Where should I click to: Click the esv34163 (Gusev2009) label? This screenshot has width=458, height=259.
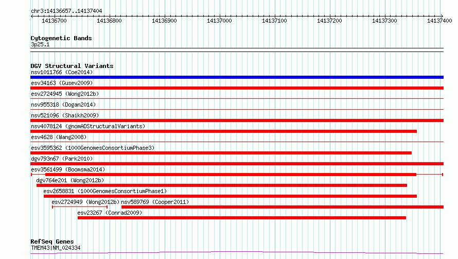pyautogui.click(x=62, y=83)
